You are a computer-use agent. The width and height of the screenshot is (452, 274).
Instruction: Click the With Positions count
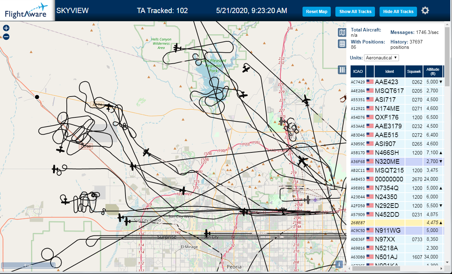click(x=353, y=47)
